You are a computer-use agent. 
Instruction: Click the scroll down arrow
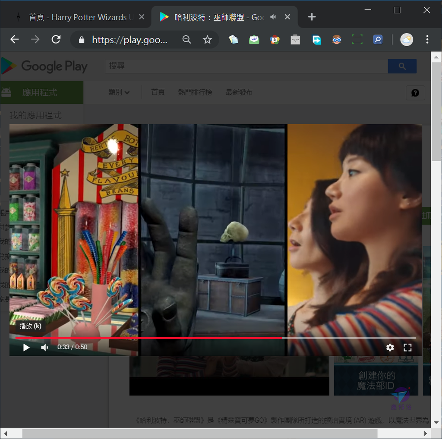tap(436, 423)
